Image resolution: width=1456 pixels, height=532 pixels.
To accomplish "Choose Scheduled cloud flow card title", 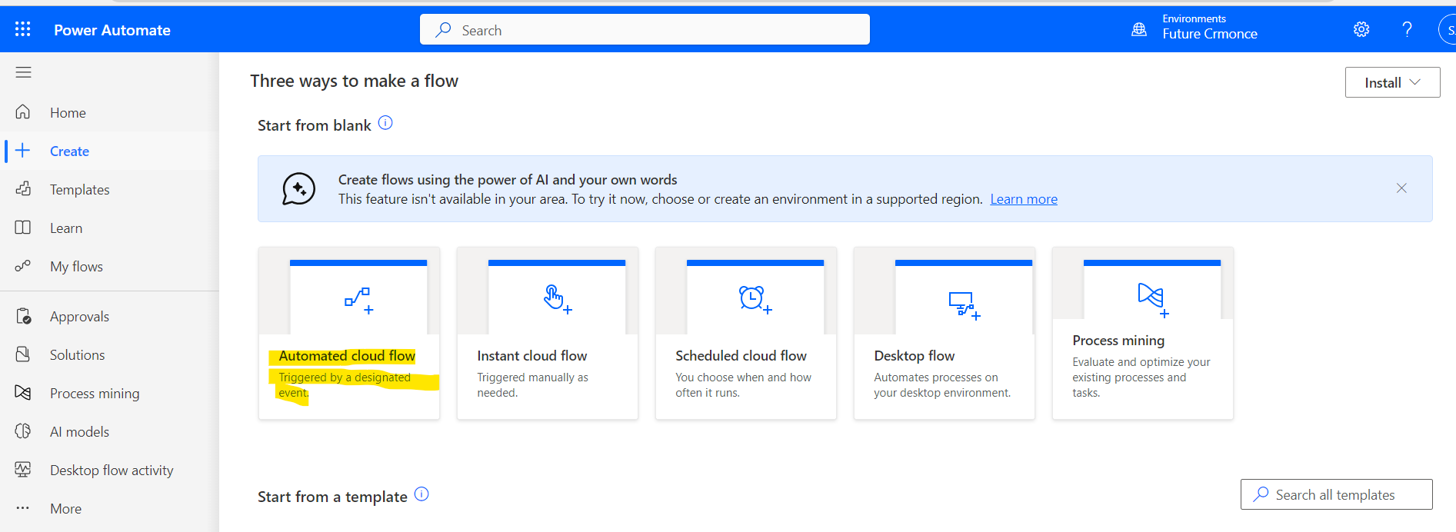I will tap(741, 355).
